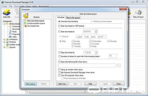Screen dimensions: 148x96
Task: Click the Stop button in Scheduler
Action: 75,84
